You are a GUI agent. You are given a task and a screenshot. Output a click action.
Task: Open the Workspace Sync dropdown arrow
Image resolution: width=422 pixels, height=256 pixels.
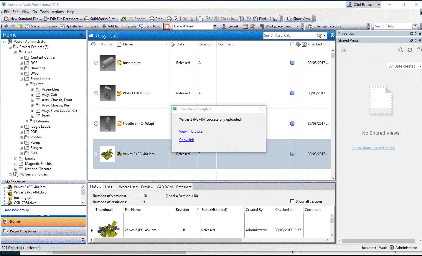click(x=297, y=26)
